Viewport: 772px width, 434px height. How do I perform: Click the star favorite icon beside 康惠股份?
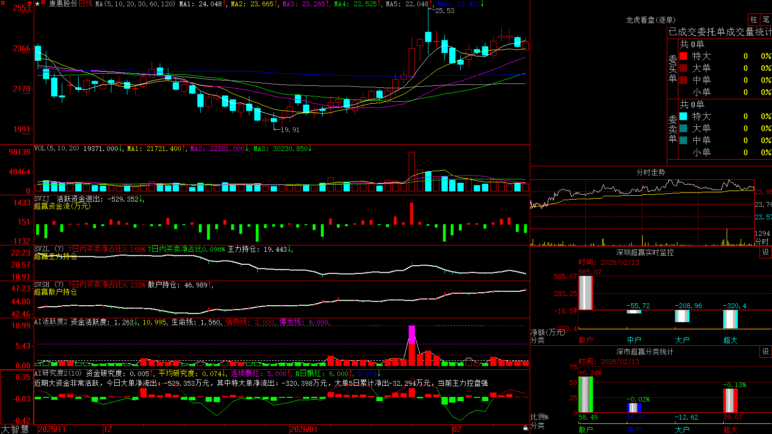[x=38, y=4]
